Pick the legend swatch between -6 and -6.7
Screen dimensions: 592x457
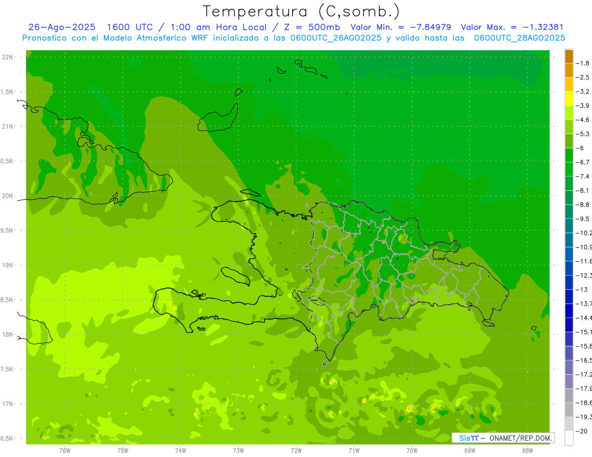[x=569, y=155]
